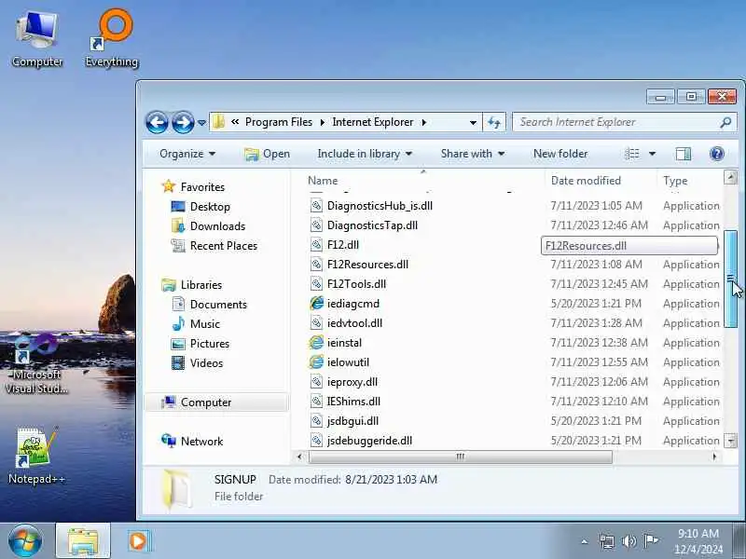Click New folder in the toolbar
746x559 pixels.
560,154
